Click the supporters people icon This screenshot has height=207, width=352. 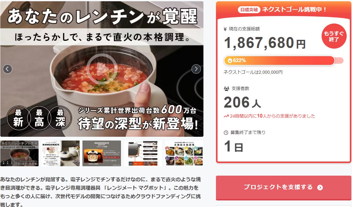(x=226, y=89)
